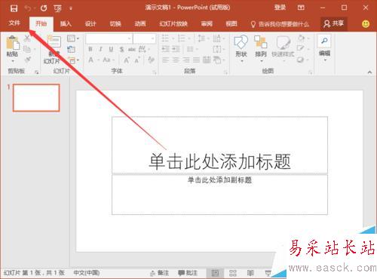377x279 pixels.
Task: Click the 粘贴 (Paste) clipboard icon
Action: (13, 43)
